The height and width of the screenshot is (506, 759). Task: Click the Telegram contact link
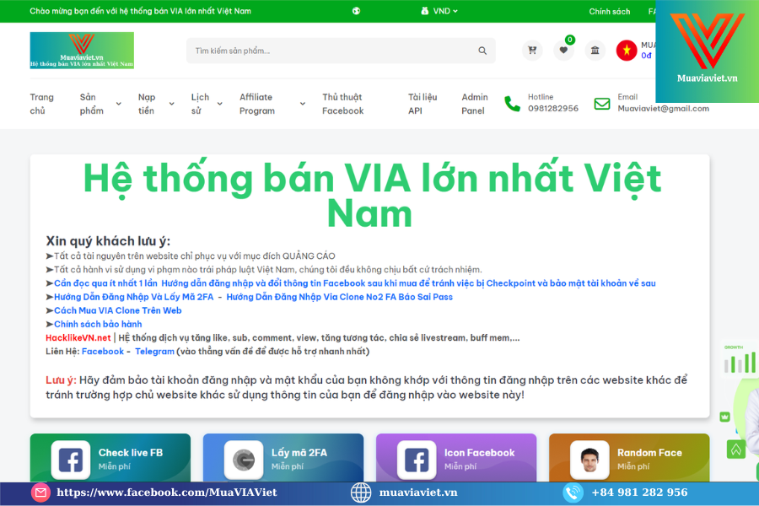pyautogui.click(x=154, y=351)
